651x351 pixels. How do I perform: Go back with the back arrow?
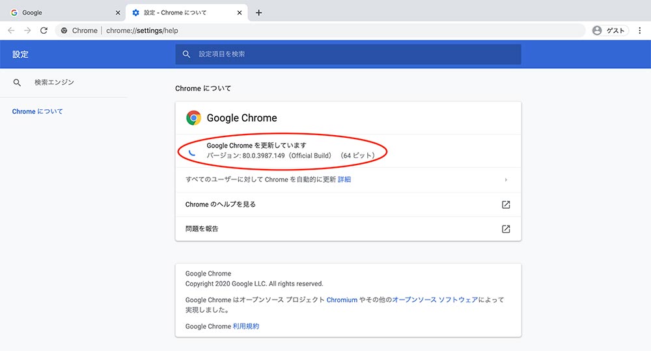pyautogui.click(x=11, y=31)
